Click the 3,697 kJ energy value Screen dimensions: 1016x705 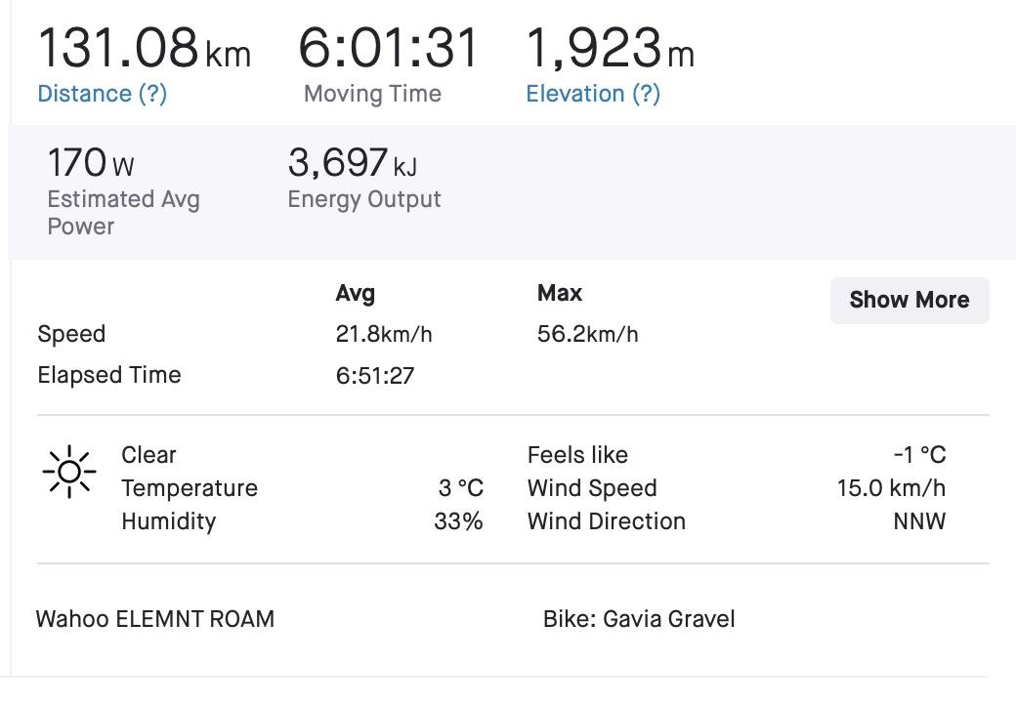[353, 162]
